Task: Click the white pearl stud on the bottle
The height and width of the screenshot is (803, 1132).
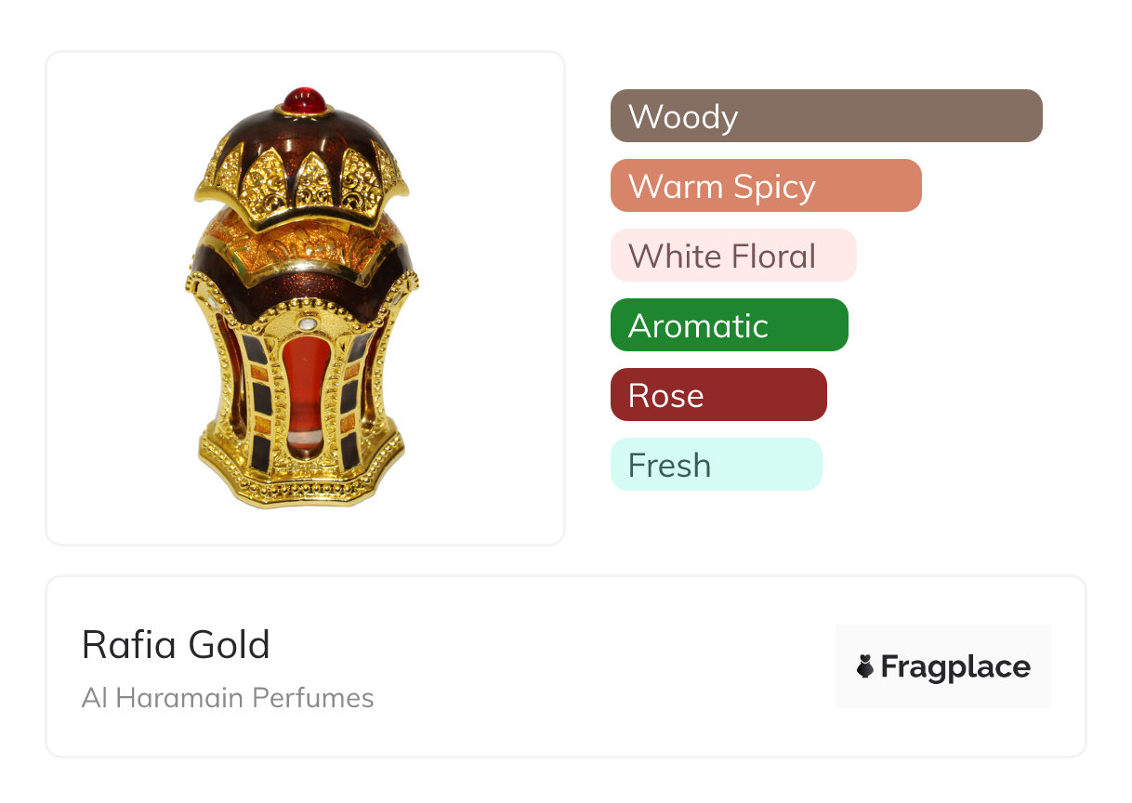Action: coord(307,325)
